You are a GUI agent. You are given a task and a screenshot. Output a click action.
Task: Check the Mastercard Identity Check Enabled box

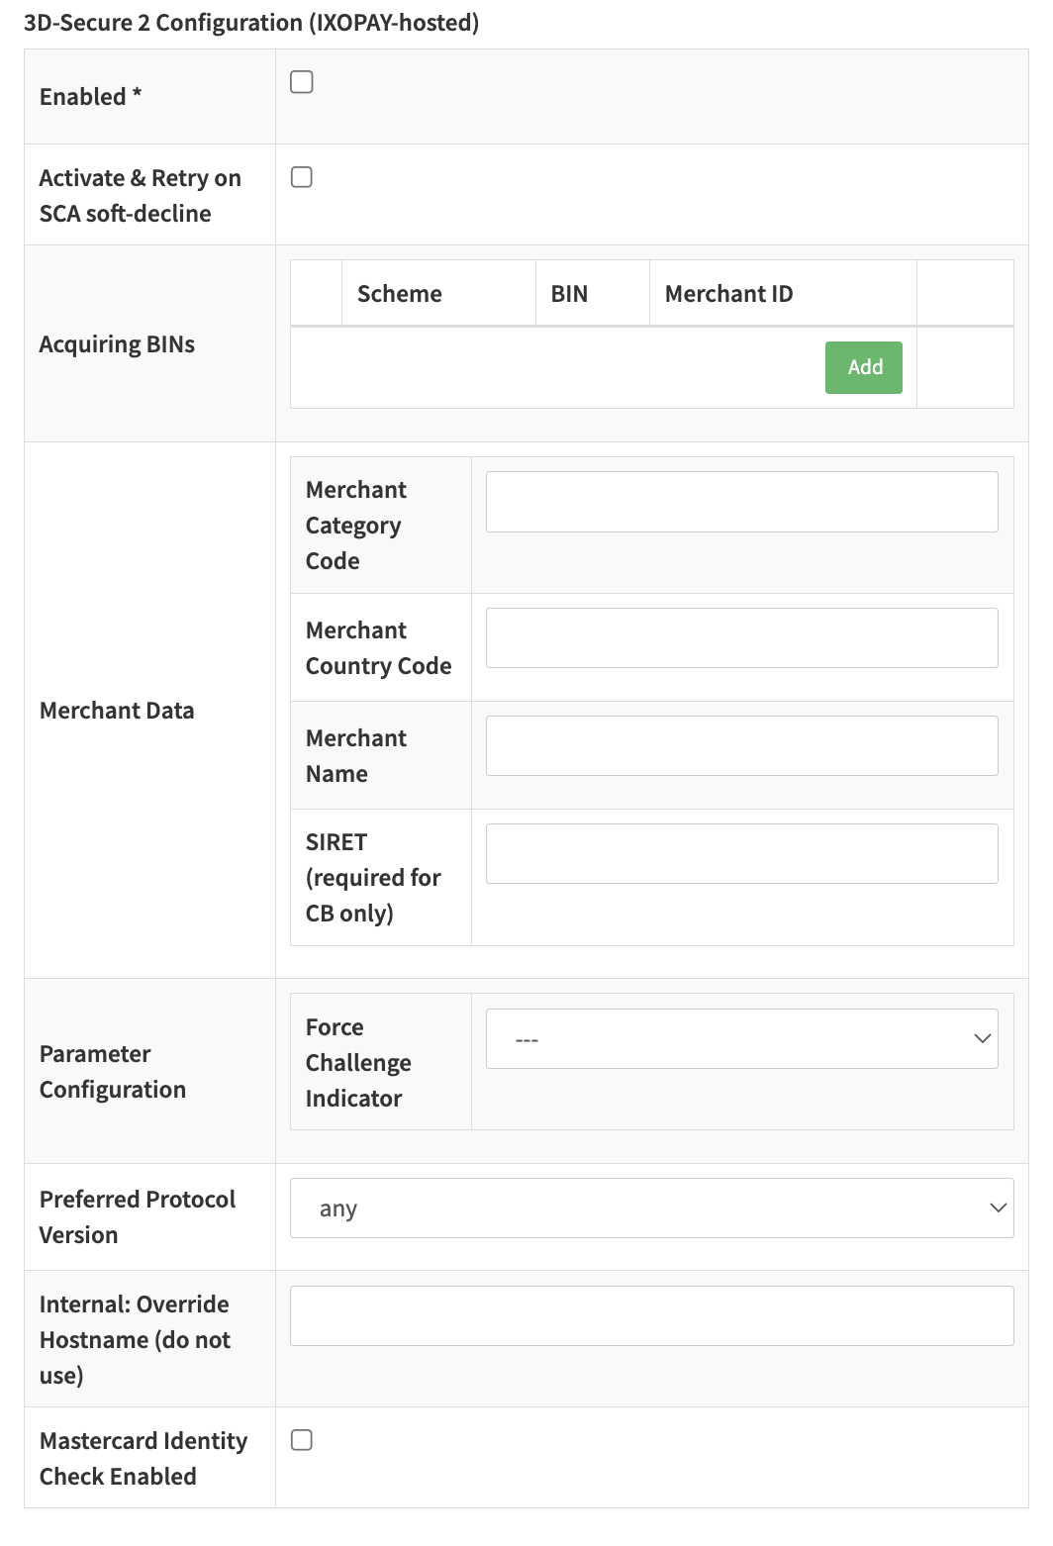coord(302,1440)
